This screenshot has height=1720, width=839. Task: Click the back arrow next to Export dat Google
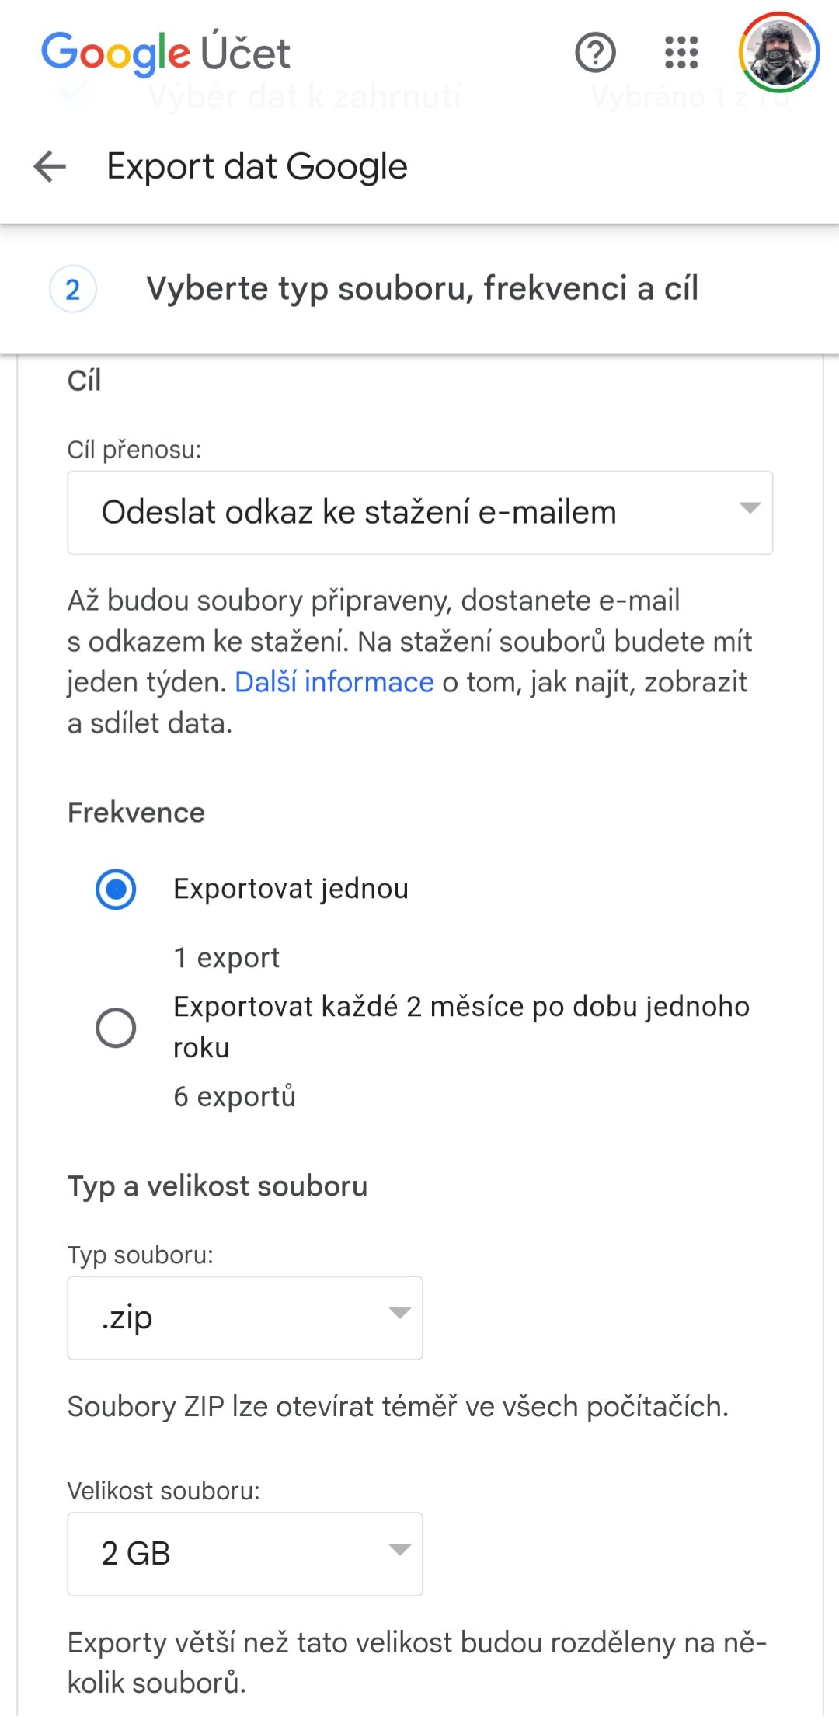(48, 165)
